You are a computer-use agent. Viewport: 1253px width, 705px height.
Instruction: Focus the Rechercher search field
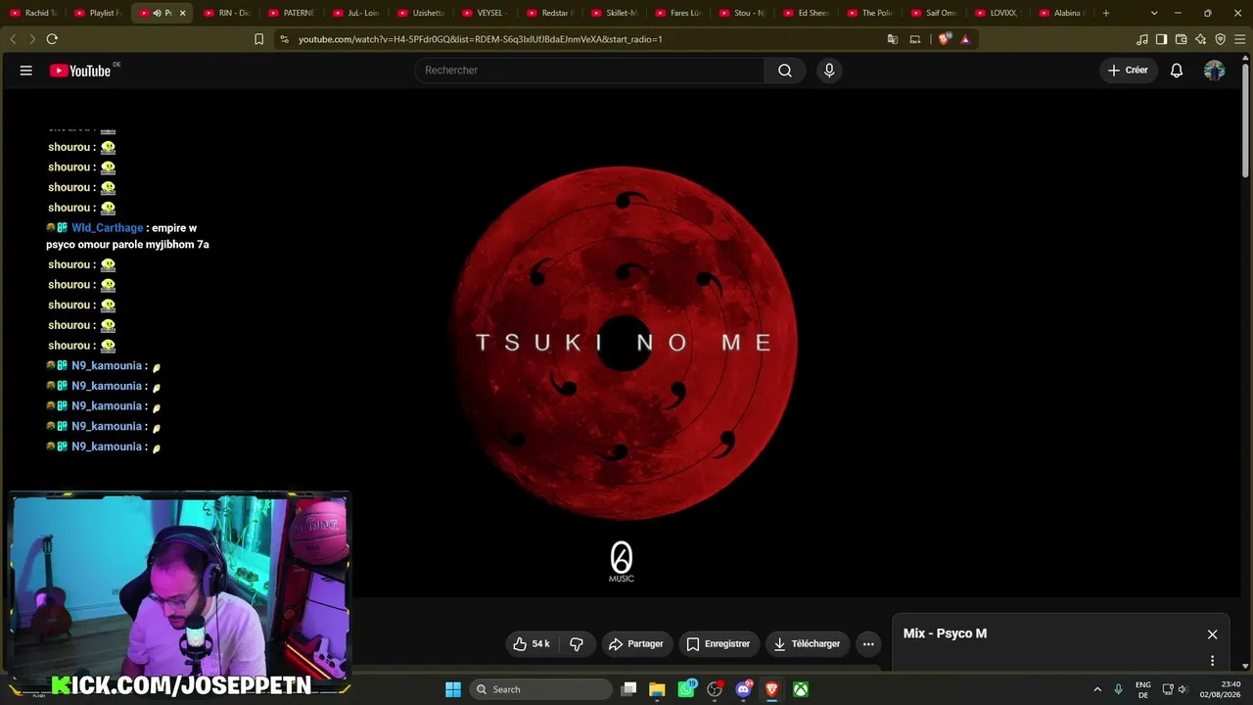click(x=589, y=70)
